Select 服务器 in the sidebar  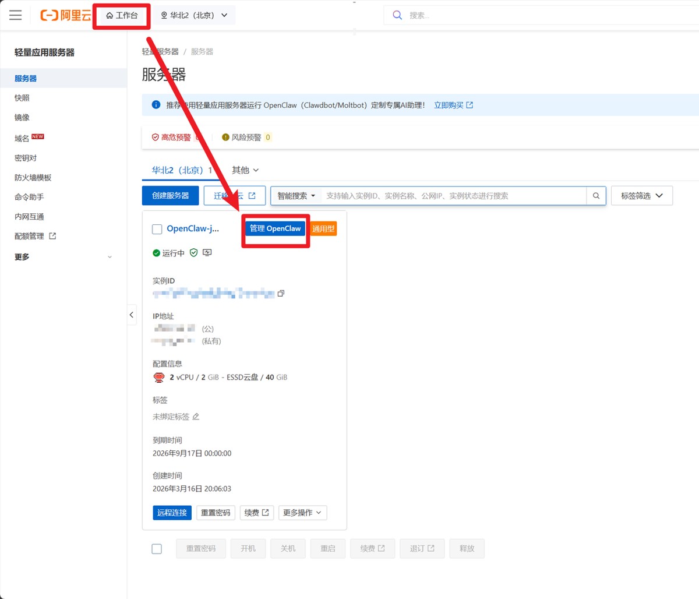[x=63, y=78]
